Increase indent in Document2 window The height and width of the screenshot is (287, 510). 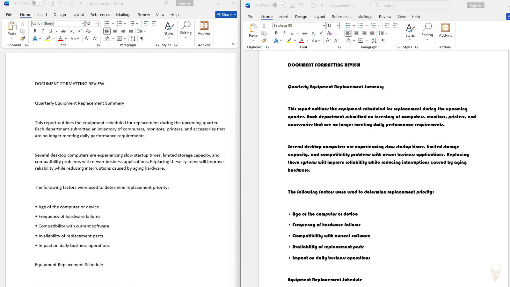pos(154,24)
